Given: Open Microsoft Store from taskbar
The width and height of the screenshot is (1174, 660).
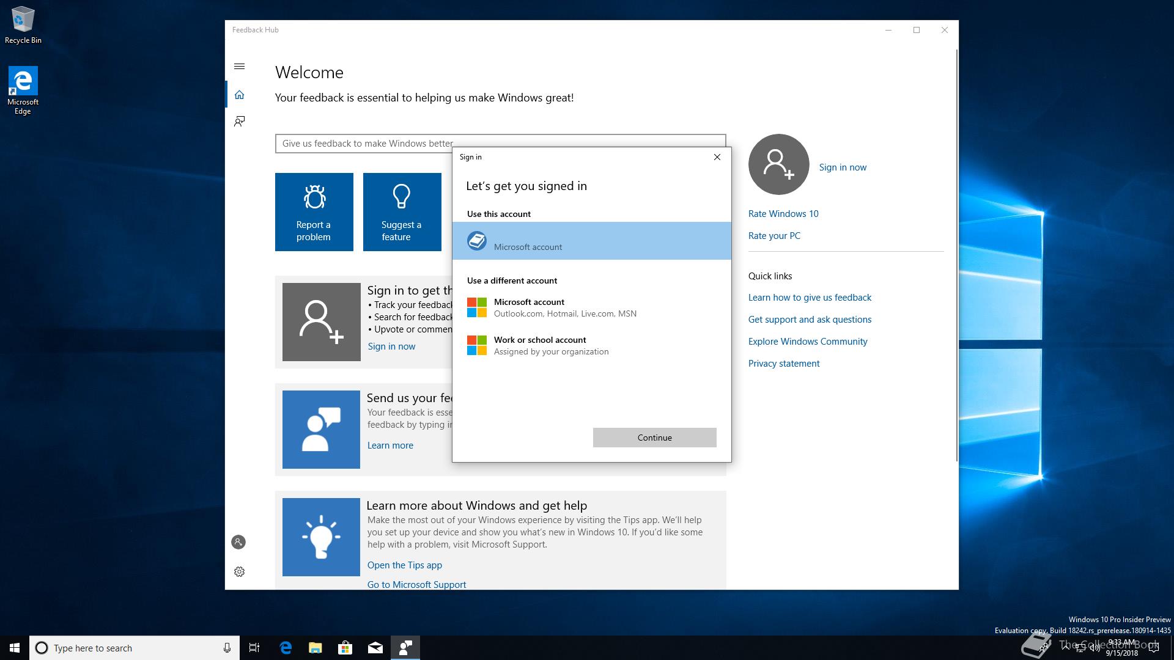Looking at the screenshot, I should (345, 648).
